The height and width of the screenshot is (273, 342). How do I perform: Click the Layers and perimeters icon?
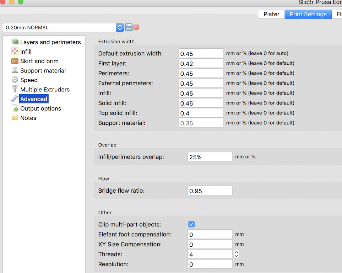click(15, 42)
